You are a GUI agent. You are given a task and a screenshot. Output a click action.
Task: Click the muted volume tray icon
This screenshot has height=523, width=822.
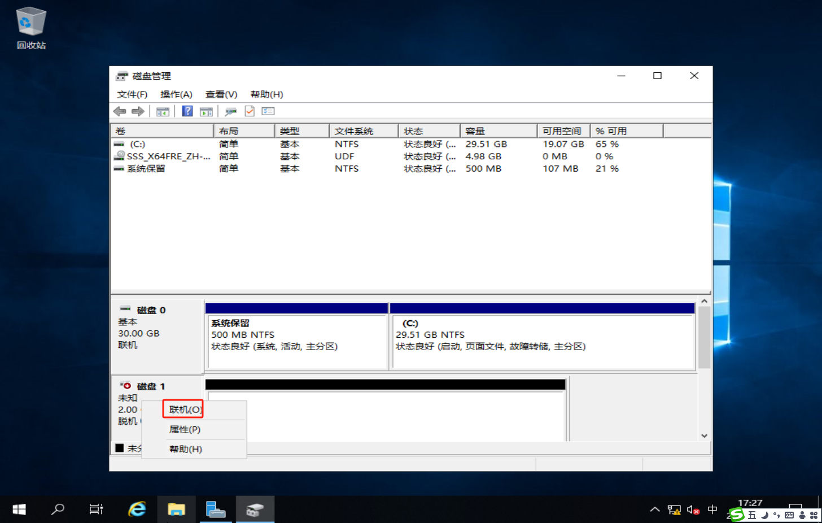(693, 510)
